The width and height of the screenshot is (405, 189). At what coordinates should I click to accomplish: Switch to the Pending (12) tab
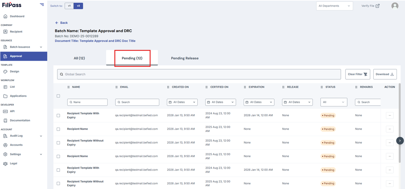[132, 58]
